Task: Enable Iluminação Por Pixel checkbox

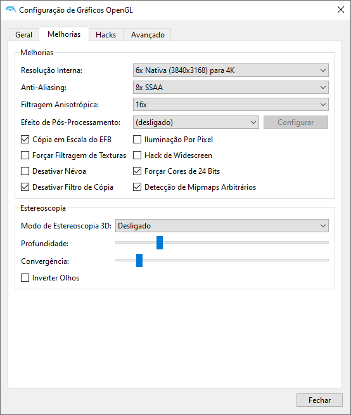Action: coord(137,140)
